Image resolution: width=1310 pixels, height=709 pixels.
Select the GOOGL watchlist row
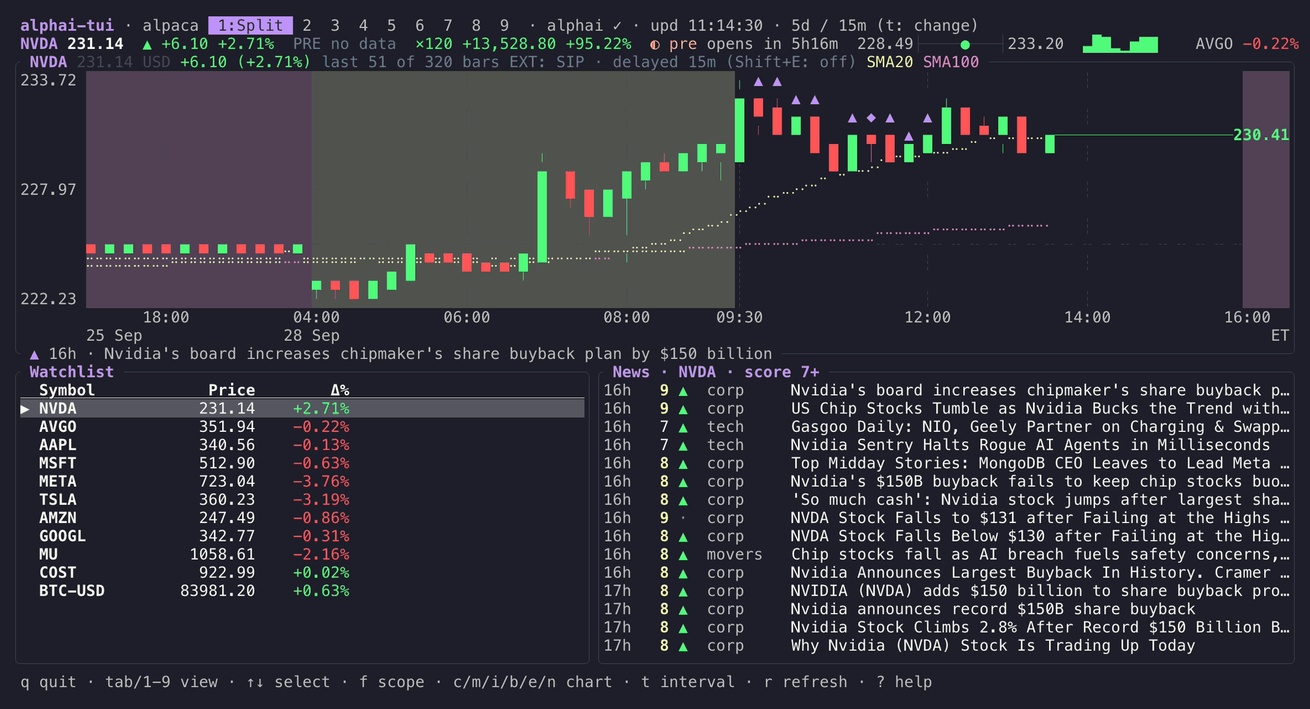[x=302, y=536]
